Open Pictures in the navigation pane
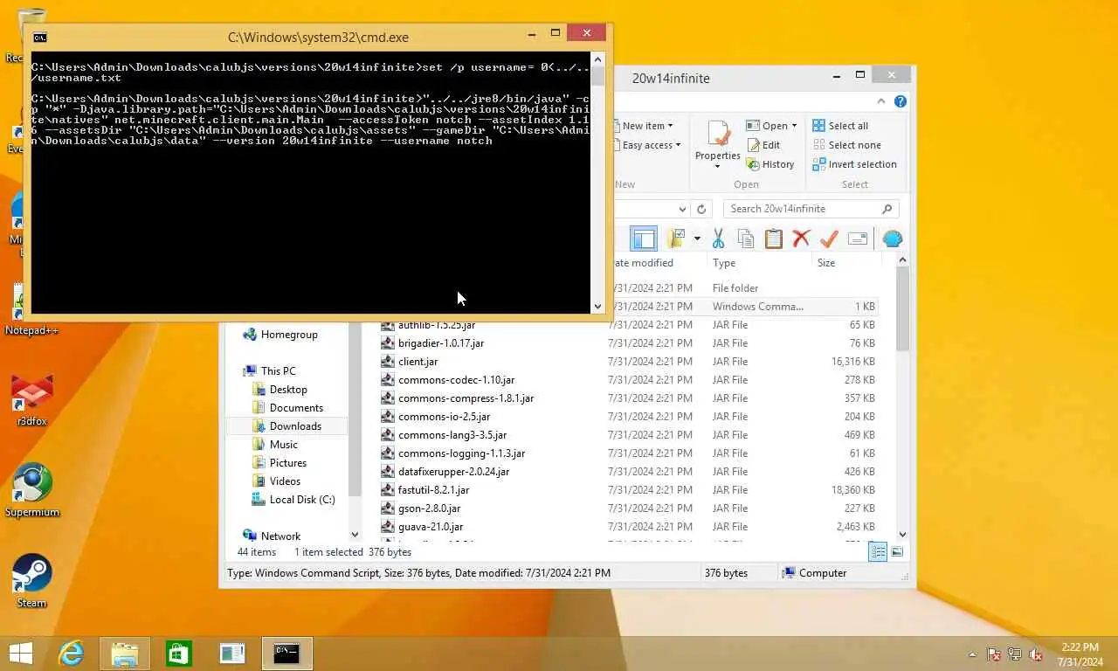This screenshot has width=1118, height=671. (288, 463)
